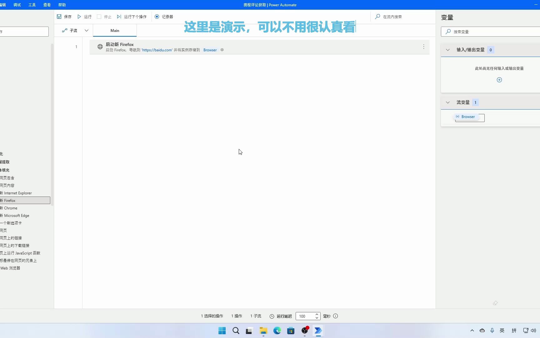This screenshot has height=338, width=540.
Task: Click the globe icon on 启动新 Firefox action
Action: [x=100, y=47]
